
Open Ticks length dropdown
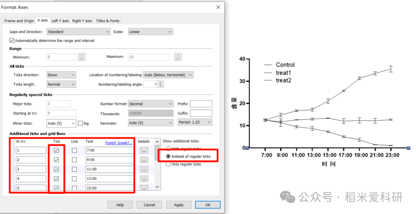click(x=61, y=84)
